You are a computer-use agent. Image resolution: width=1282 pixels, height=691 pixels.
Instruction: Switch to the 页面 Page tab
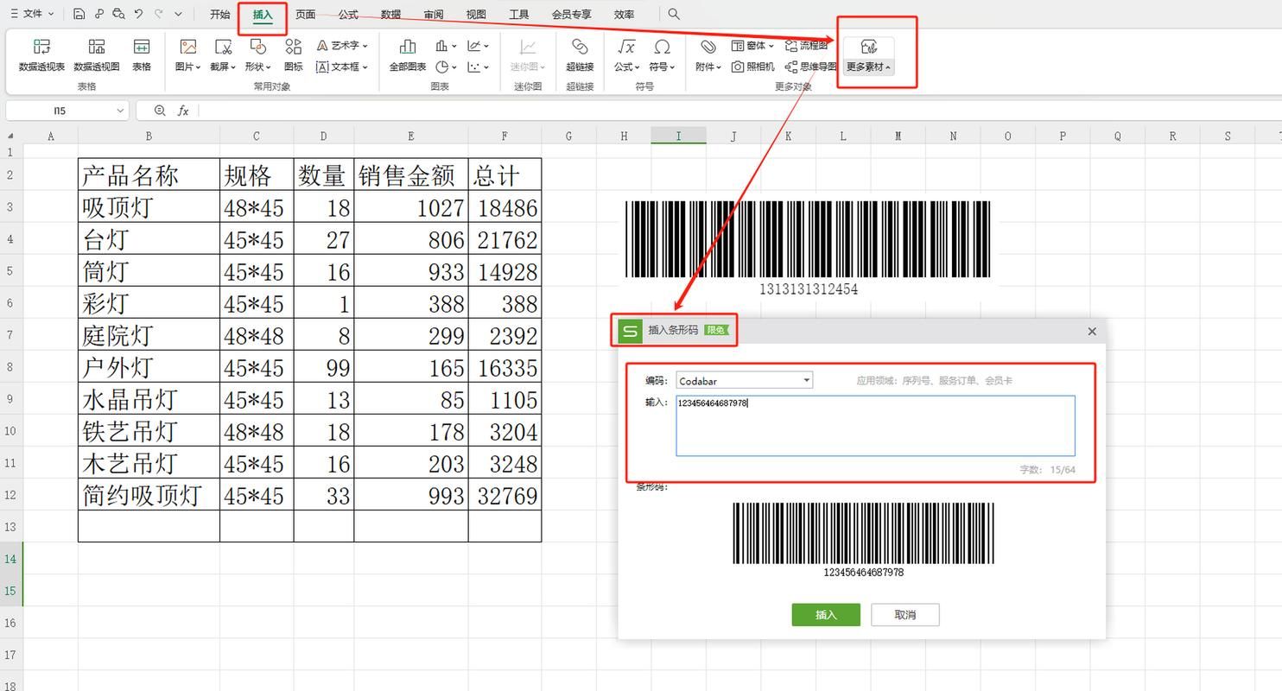tap(305, 14)
